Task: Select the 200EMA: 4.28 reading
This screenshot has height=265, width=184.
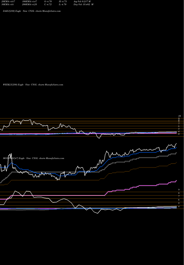Action: coord(29,4)
